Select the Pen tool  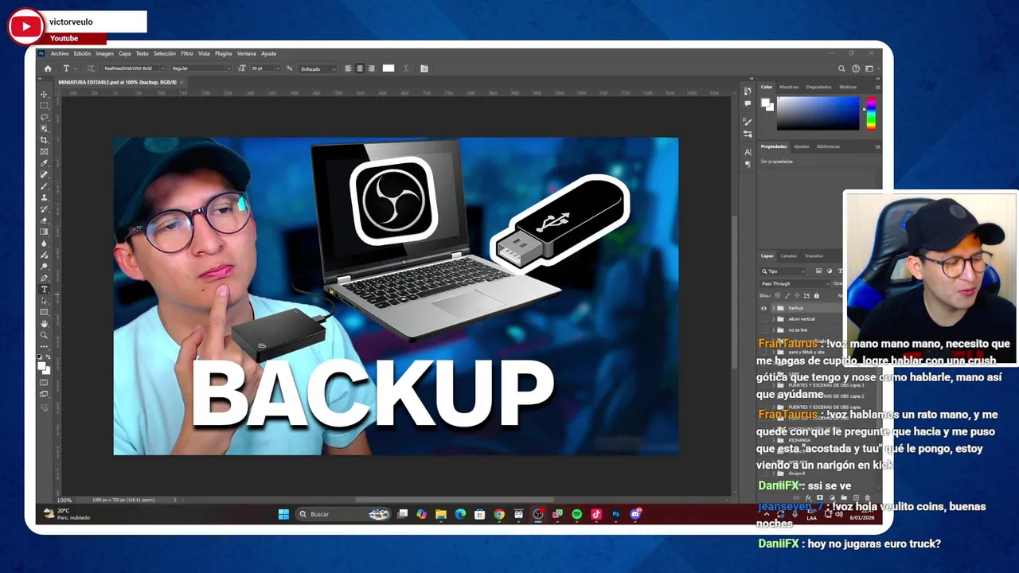45,278
